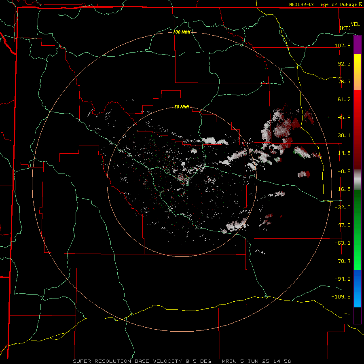Image resolution: width=364 pixels, height=364 pixels.
Task: Click the purple segment of color bar
Action: coord(357,45)
